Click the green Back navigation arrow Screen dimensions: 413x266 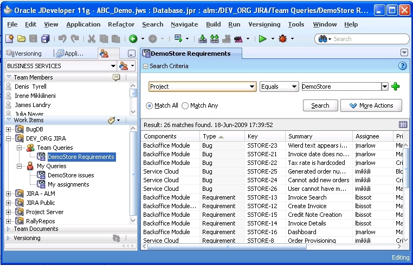click(x=133, y=39)
